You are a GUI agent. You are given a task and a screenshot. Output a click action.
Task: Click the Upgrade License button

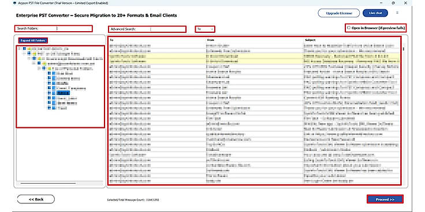(x=338, y=13)
